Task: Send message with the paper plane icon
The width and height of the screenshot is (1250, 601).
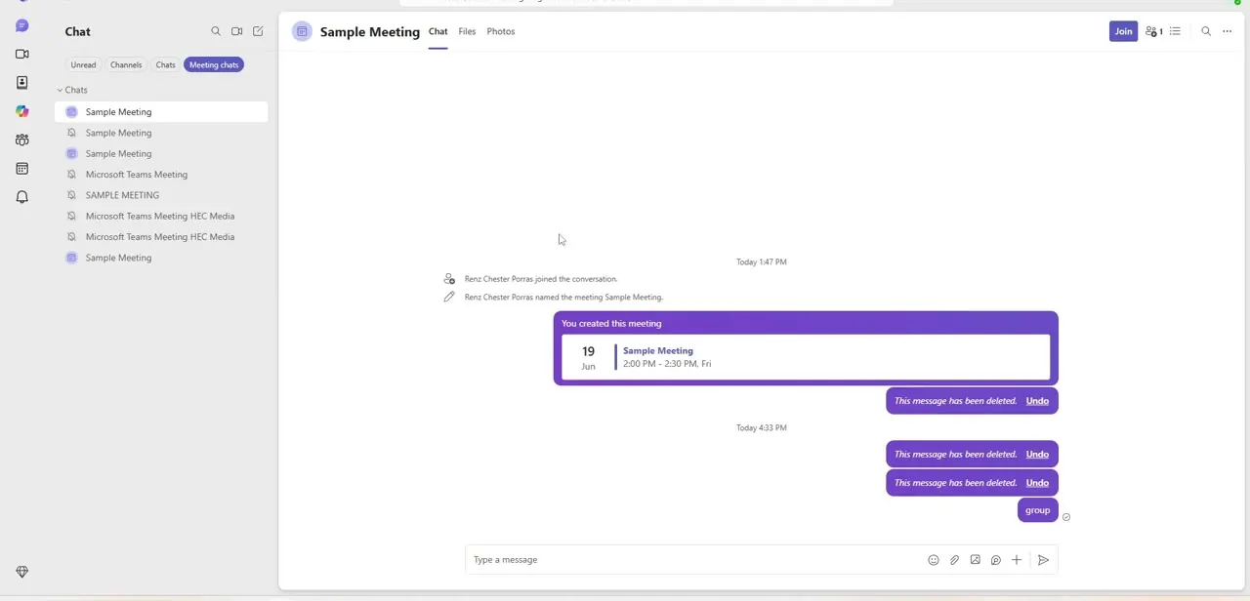Action: coord(1043,560)
